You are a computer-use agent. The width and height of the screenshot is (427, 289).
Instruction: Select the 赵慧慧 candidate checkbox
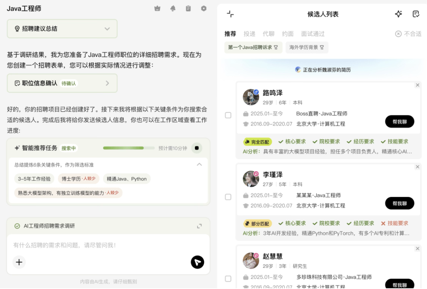click(228, 279)
